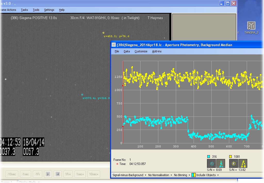Screen dimensions: 264x183
Task: Expand the No Normalisation dropdown
Action: click(x=160, y=175)
